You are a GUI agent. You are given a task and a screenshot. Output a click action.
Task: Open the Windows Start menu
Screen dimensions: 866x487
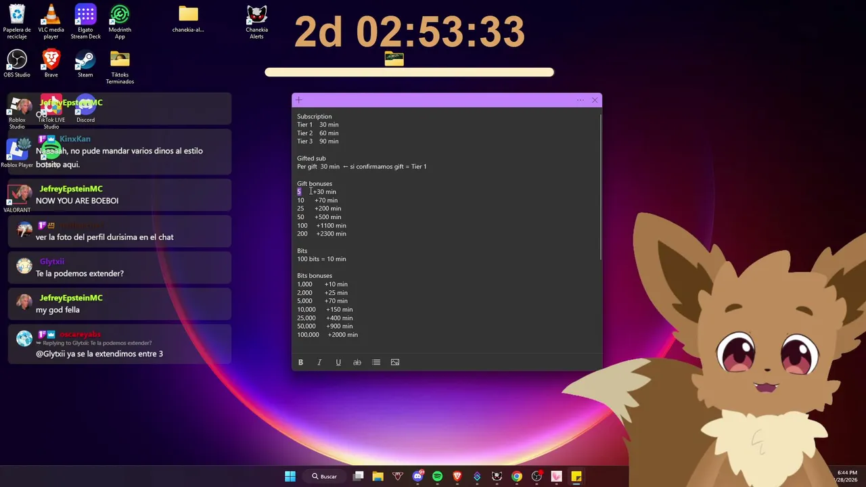tap(290, 476)
